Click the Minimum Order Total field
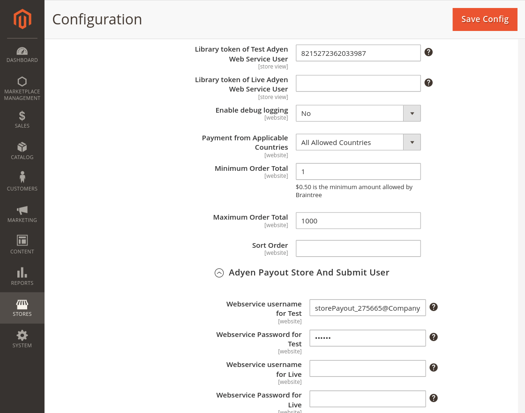 click(358, 172)
